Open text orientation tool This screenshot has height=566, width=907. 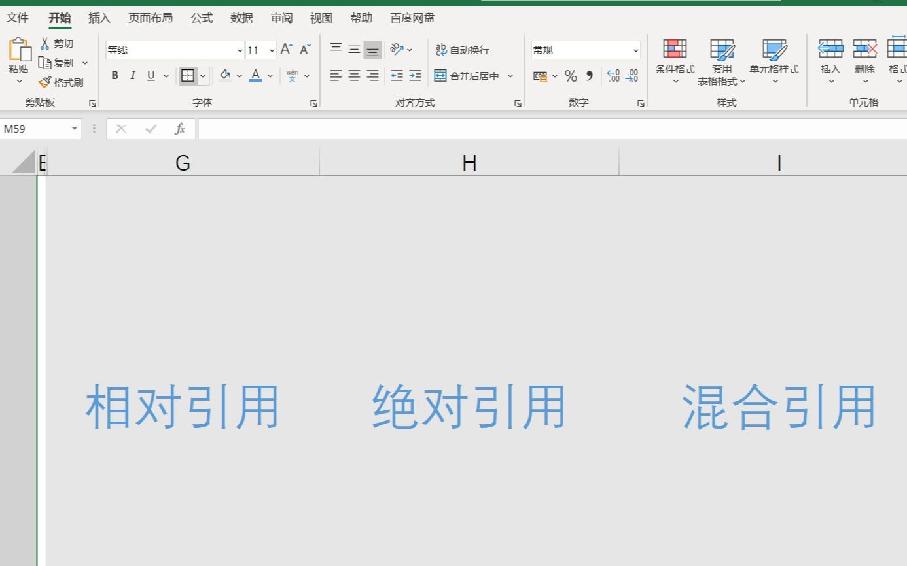coord(397,50)
